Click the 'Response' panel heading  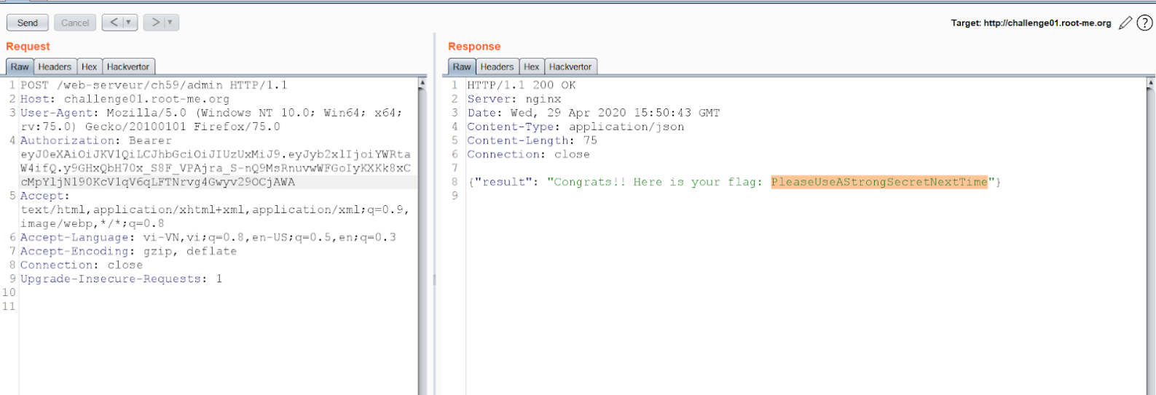474,47
